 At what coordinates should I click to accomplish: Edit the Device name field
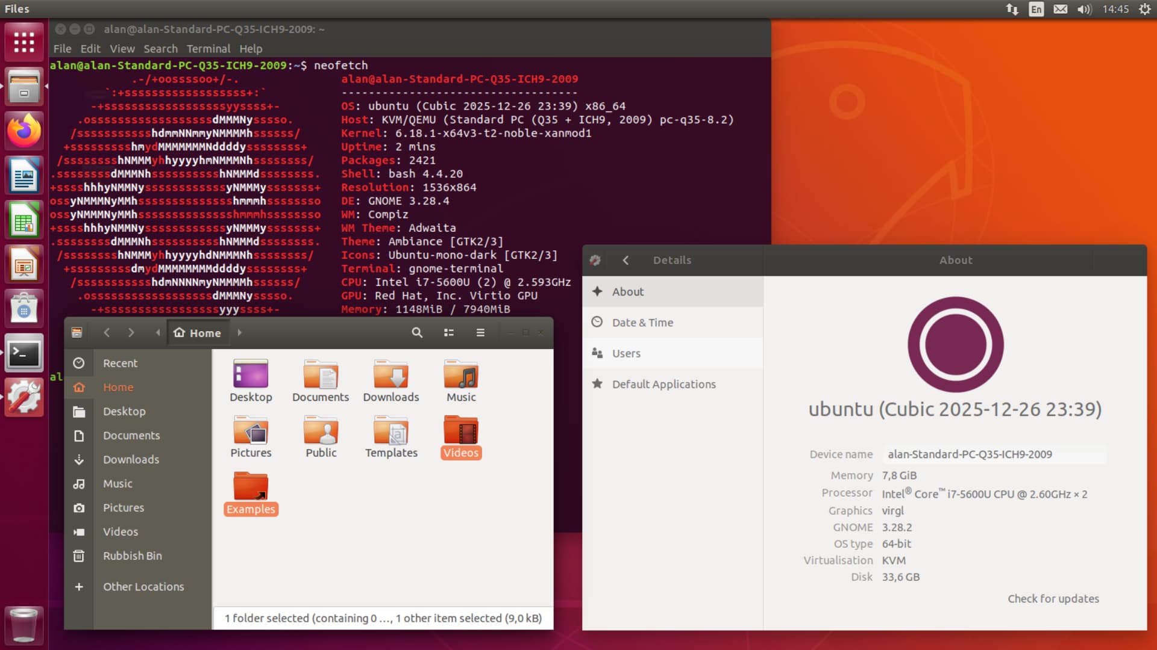point(994,454)
